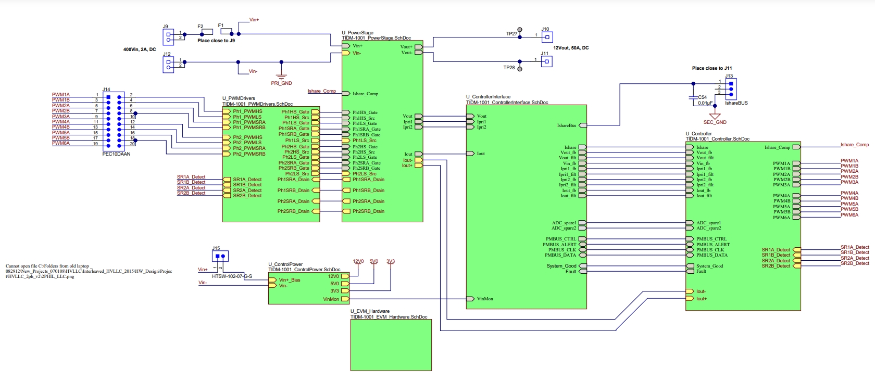Select the J10 output connector
The image size is (875, 381).
(x=546, y=37)
